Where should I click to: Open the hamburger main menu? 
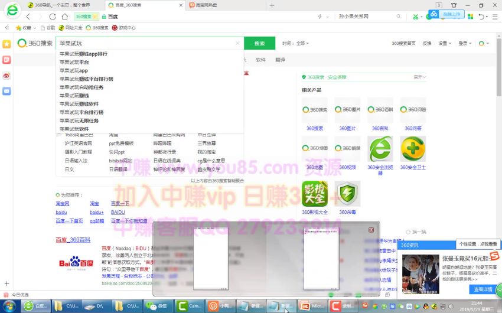(495, 17)
